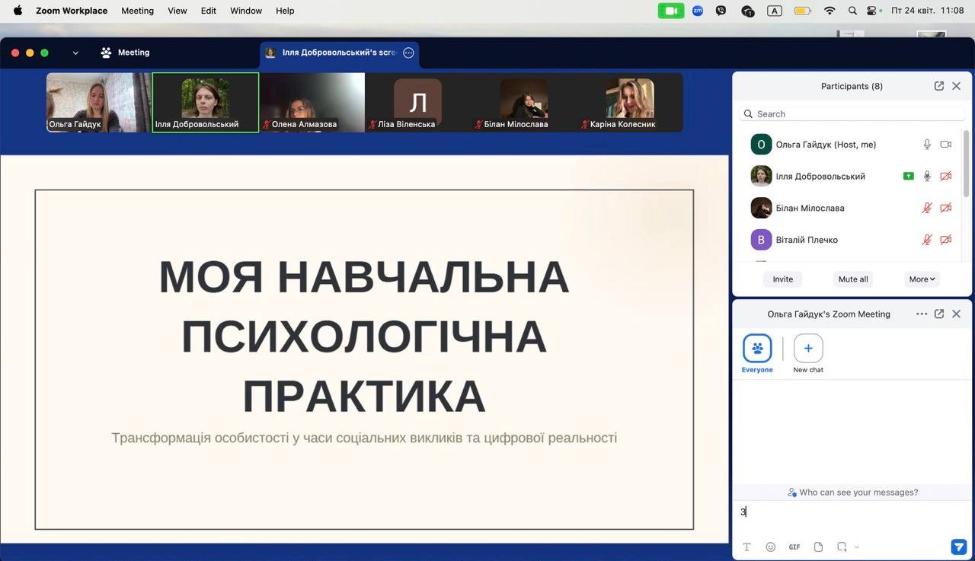Select Каріна Колесник video thumbnail
Image resolution: width=975 pixels, height=561 pixels.
[x=630, y=103]
